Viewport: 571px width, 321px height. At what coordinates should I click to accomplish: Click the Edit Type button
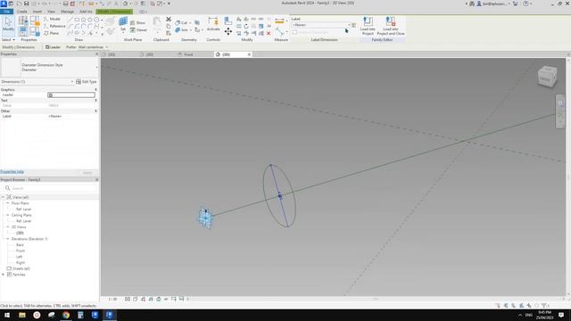(87, 81)
